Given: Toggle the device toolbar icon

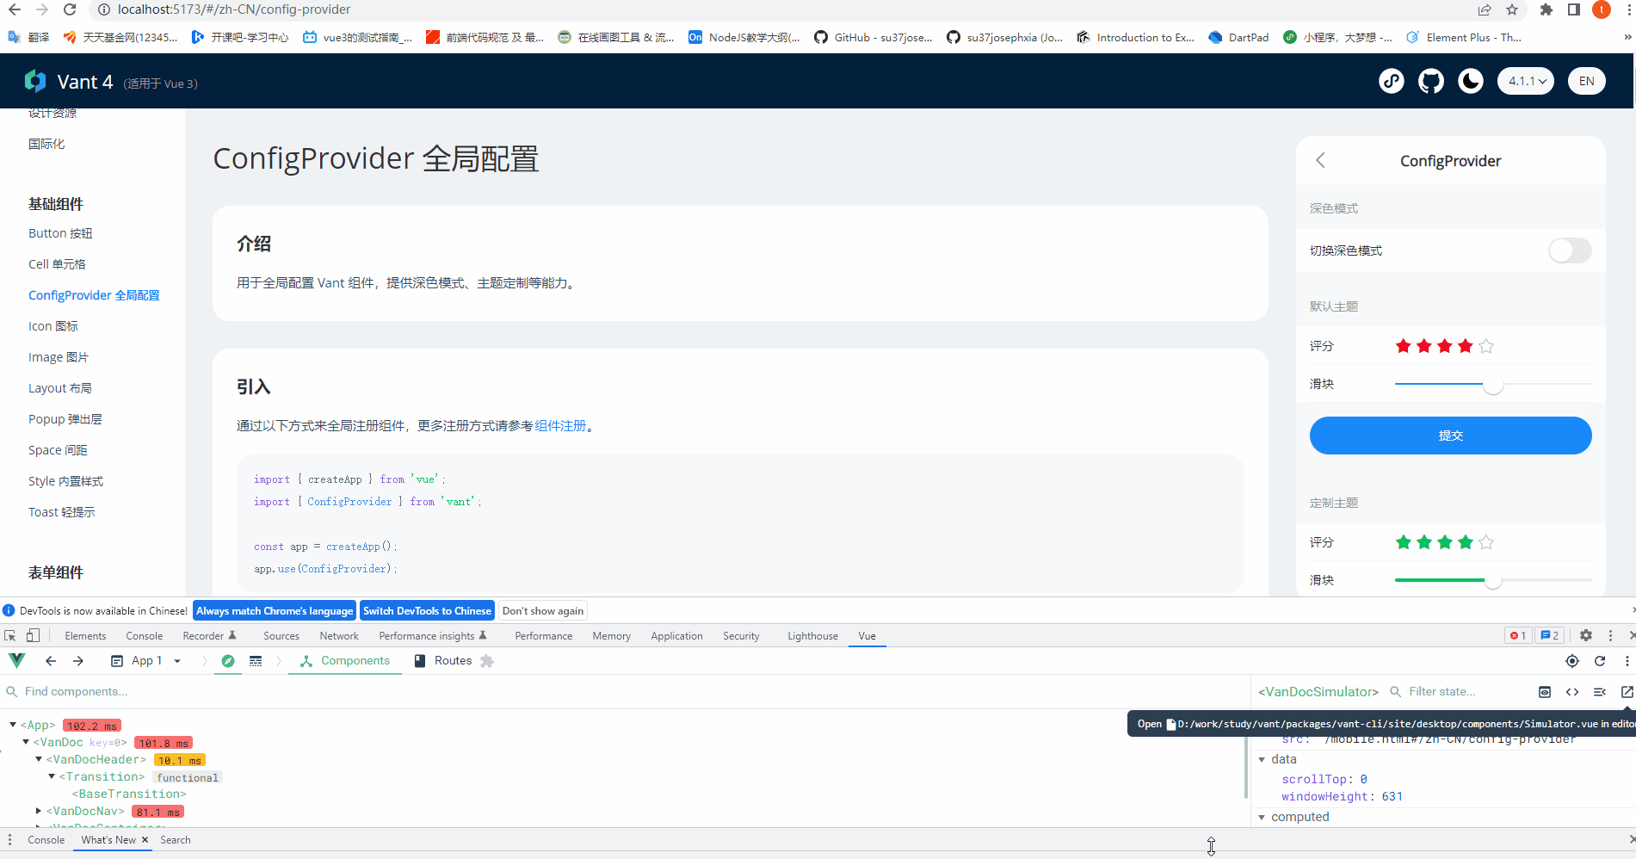Looking at the screenshot, I should click(x=33, y=636).
